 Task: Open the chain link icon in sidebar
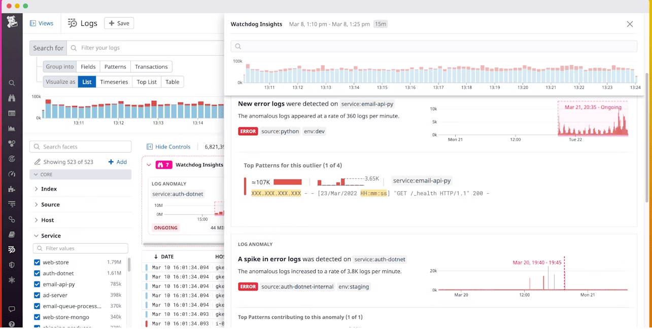pyautogui.click(x=12, y=220)
